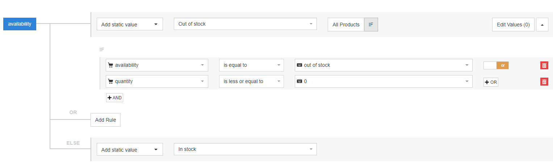Collapse the rule with the up-arrow button
This screenshot has height=165, width=553.
click(x=542, y=25)
